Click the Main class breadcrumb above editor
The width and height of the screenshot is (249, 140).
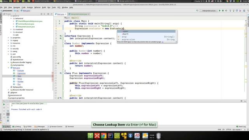tap(67, 18)
